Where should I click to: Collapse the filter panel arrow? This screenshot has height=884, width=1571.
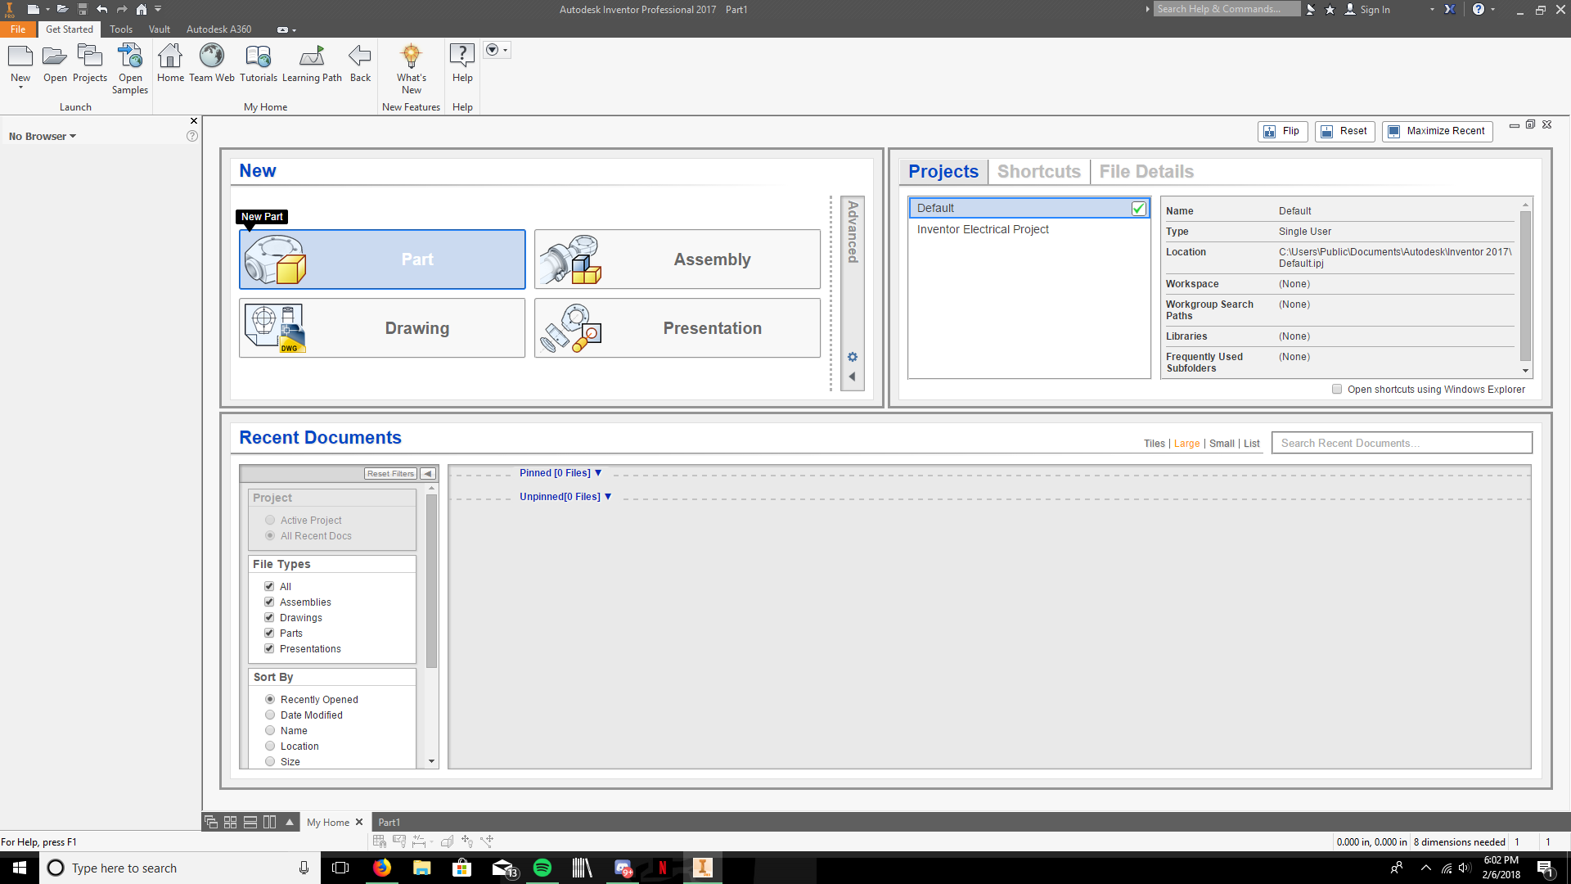(x=427, y=473)
